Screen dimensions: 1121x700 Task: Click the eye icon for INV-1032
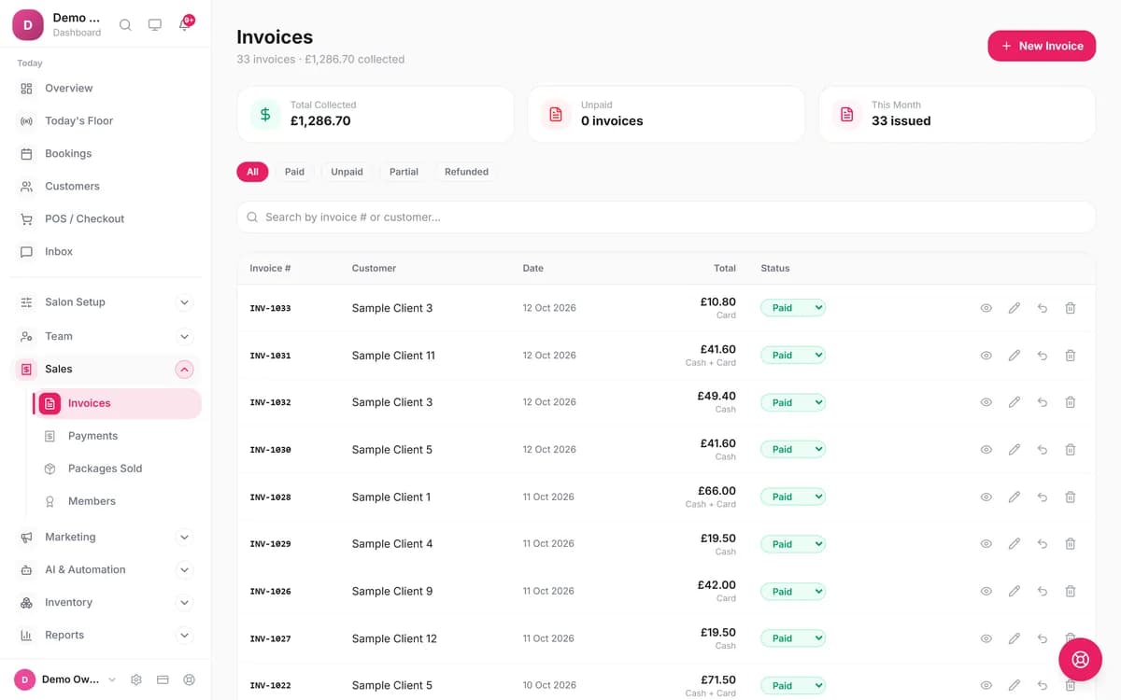[986, 402]
